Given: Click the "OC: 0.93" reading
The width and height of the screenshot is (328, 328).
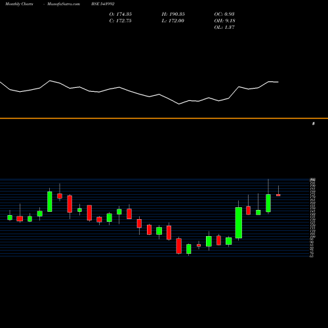Looking at the screenshot, I should point(224,14).
